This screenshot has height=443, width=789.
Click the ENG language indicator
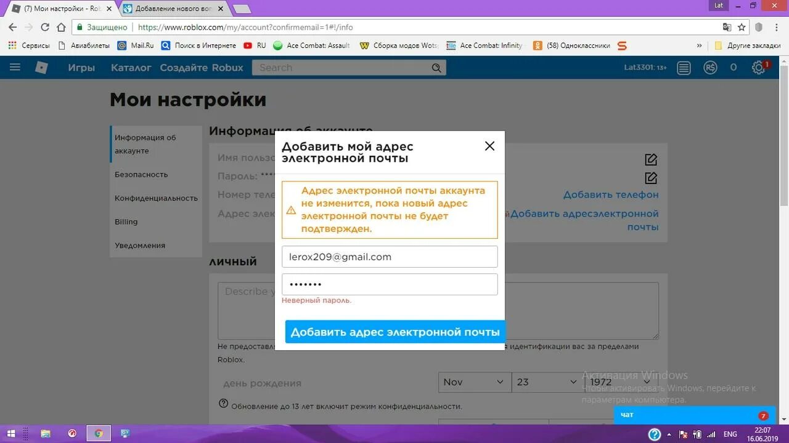click(730, 434)
